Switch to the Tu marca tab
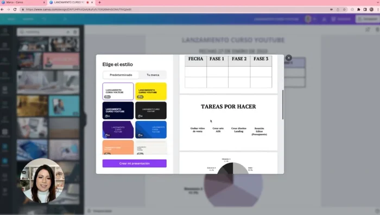The image size is (380, 215). 153,75
